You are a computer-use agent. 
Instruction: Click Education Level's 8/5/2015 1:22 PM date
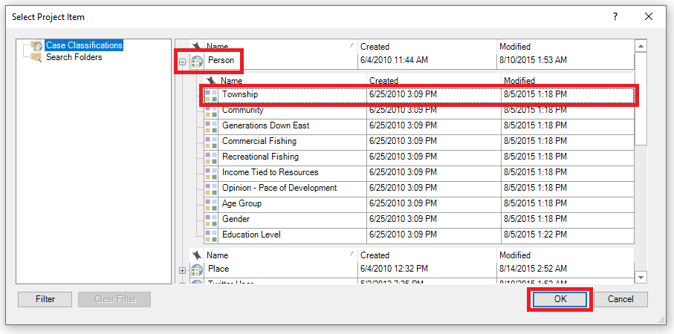[x=535, y=235]
